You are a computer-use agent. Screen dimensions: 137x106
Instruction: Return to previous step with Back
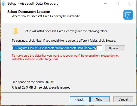click(x=80, y=99)
